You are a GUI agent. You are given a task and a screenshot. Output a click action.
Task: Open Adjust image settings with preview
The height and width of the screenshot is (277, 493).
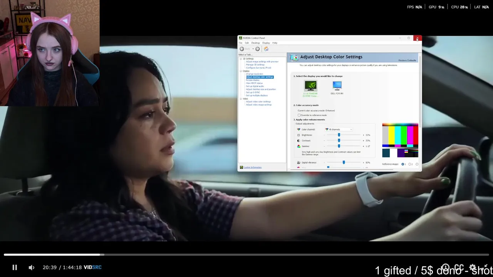262,62
